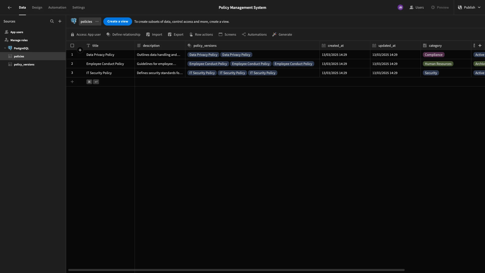The height and width of the screenshot is (273, 485).
Task: Collapse the PostgreSQL source tree
Action: pyautogui.click(x=5, y=48)
